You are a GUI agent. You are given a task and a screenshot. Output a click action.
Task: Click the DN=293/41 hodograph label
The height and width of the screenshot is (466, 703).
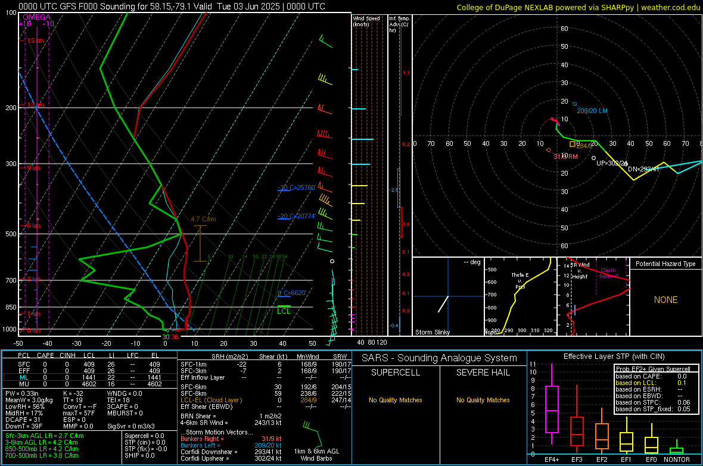(x=643, y=169)
